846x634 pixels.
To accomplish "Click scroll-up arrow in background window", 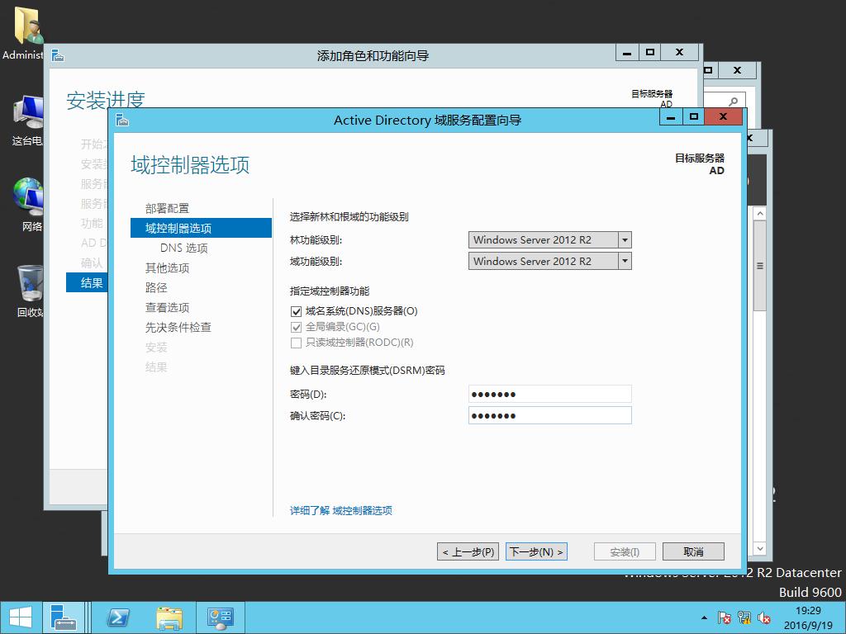I will coord(760,214).
